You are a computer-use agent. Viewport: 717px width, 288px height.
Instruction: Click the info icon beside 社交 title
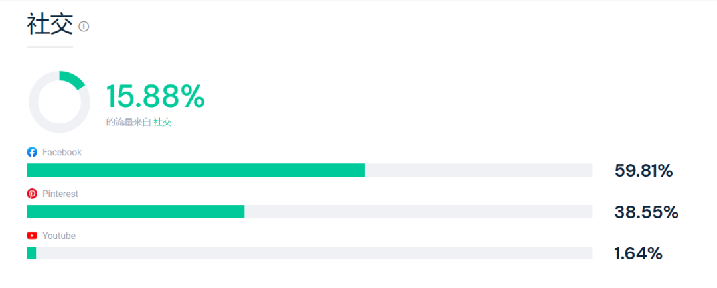coord(84,27)
